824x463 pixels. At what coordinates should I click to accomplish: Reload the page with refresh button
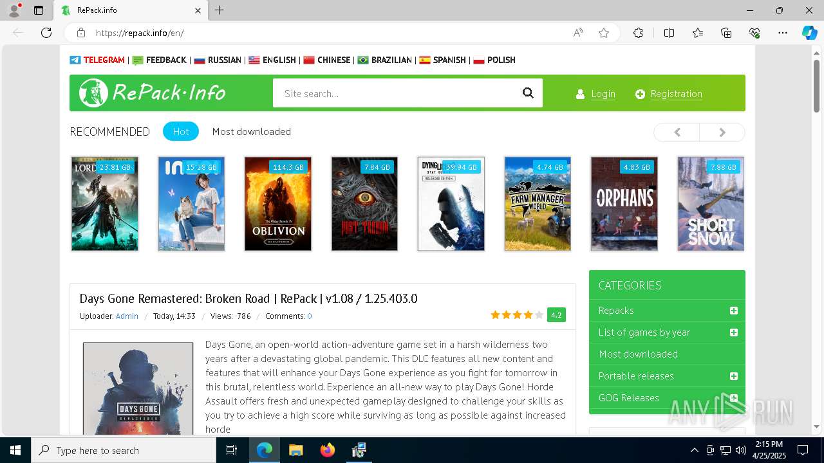coord(46,33)
